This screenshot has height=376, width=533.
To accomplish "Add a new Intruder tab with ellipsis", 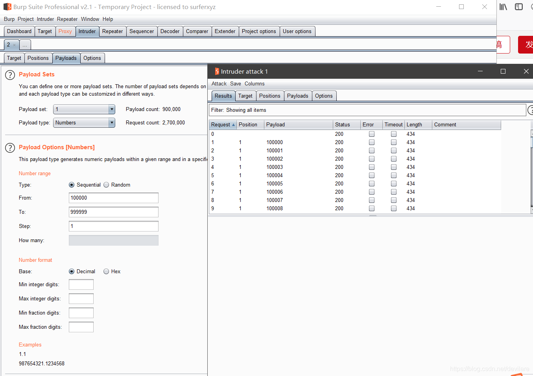I will pos(25,45).
